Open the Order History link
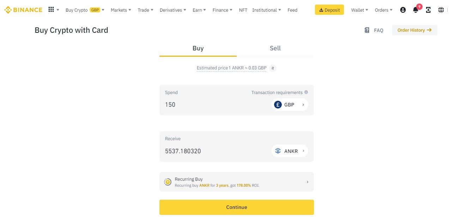This screenshot has height=217, width=449. pyautogui.click(x=414, y=30)
